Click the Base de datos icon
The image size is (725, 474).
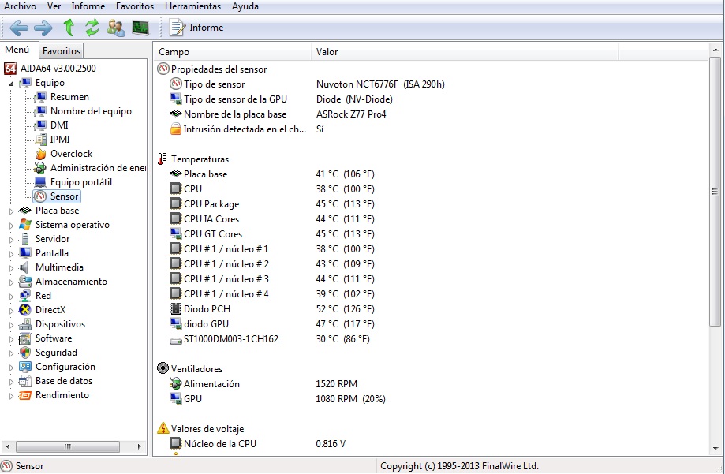tap(25, 381)
